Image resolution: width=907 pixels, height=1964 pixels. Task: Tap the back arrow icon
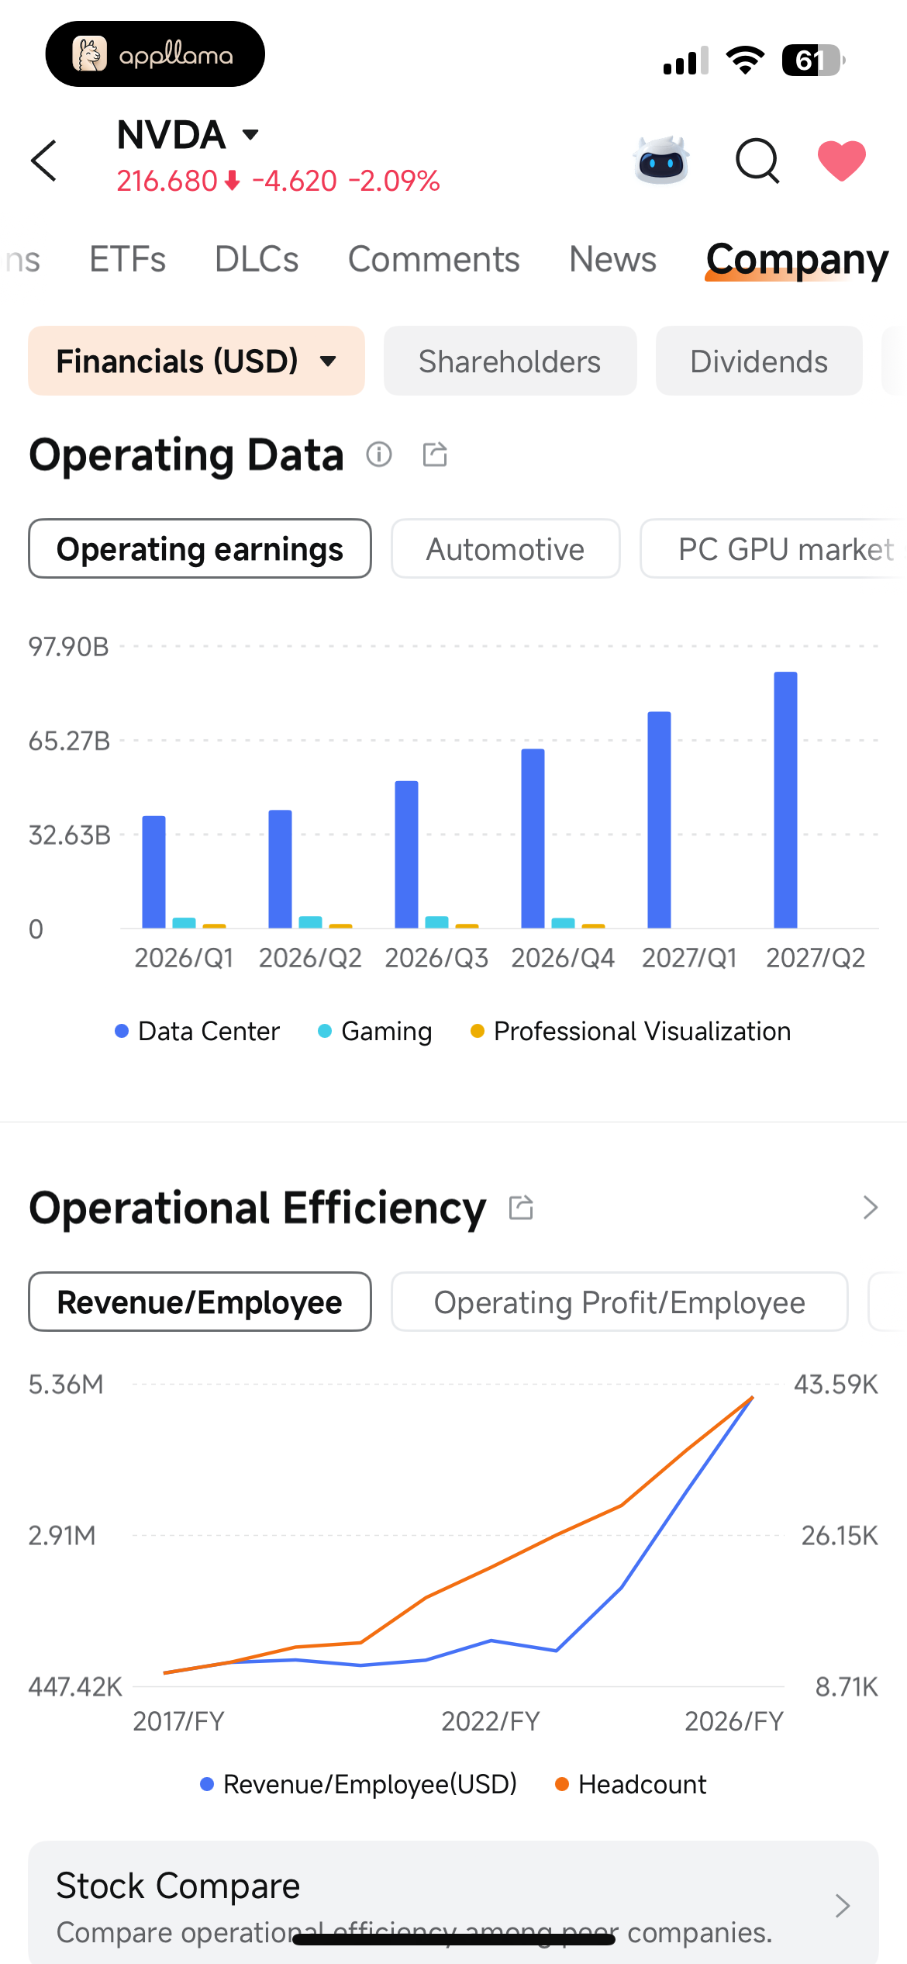pyautogui.click(x=44, y=161)
